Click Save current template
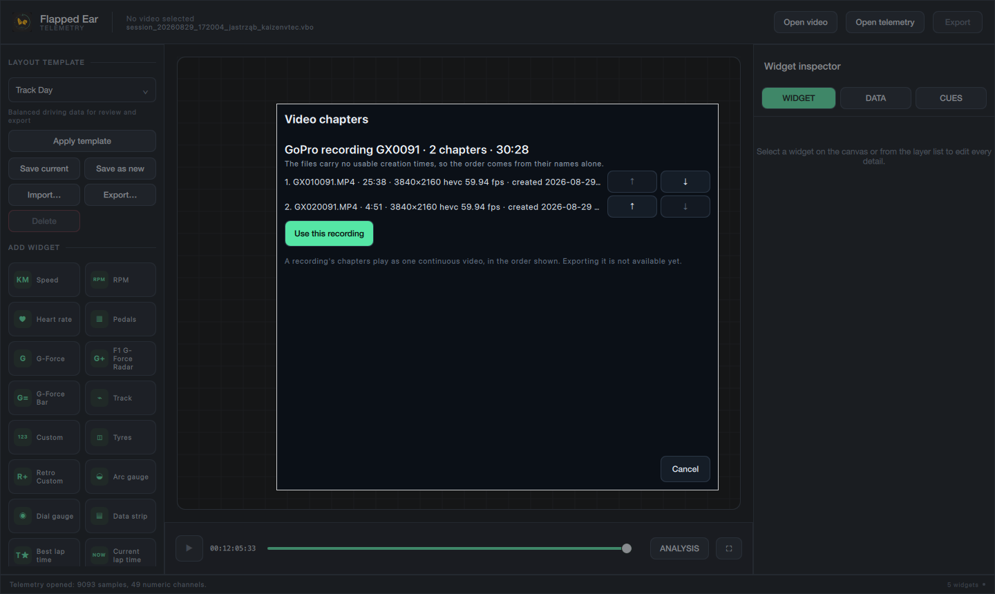The image size is (995, 594). [x=44, y=169]
